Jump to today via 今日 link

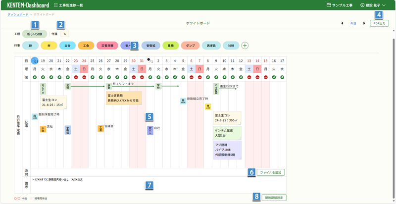click(353, 23)
